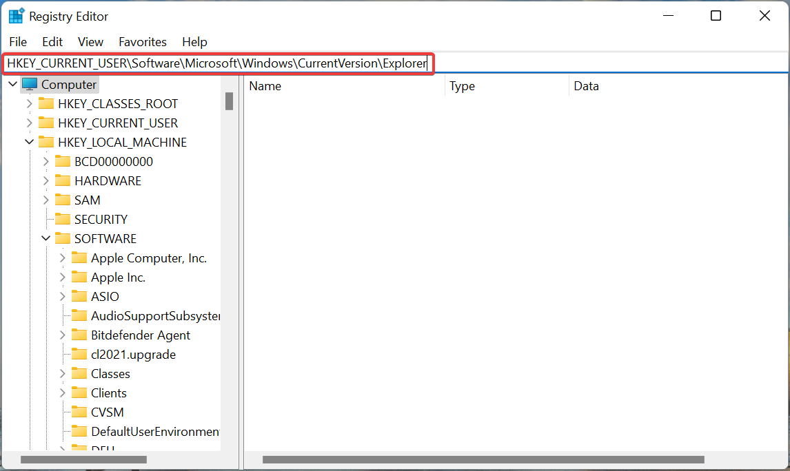Collapse the HKEY_LOCAL_MACHINE key
Viewport: 790px width, 471px height.
point(29,142)
